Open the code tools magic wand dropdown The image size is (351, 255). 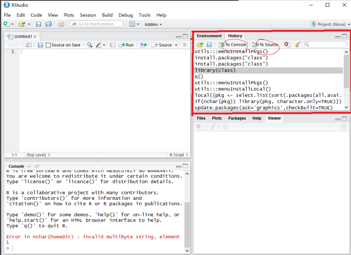(x=100, y=45)
